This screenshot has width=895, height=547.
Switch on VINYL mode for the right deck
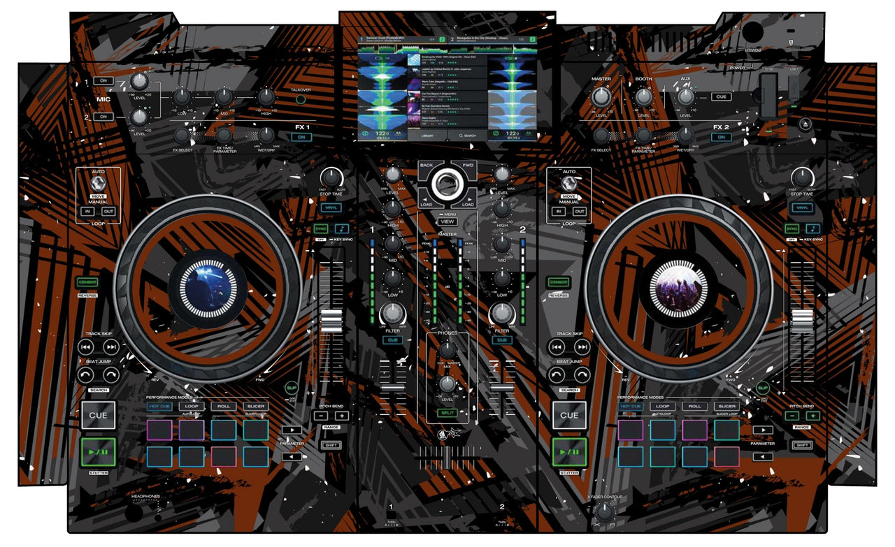(802, 207)
